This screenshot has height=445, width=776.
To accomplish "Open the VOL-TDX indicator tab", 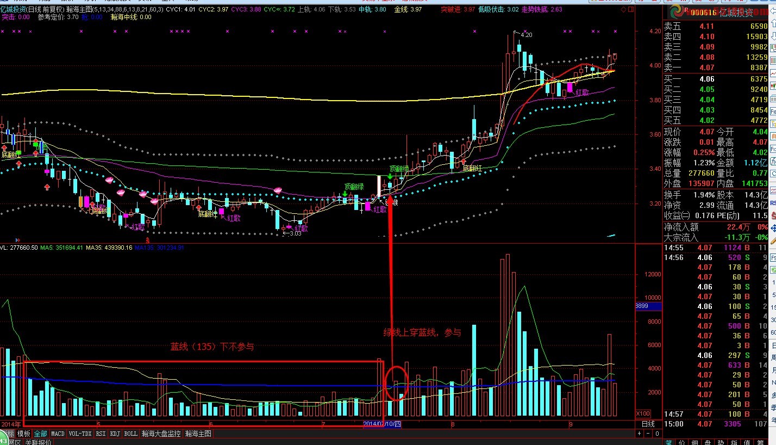I will (x=80, y=434).
